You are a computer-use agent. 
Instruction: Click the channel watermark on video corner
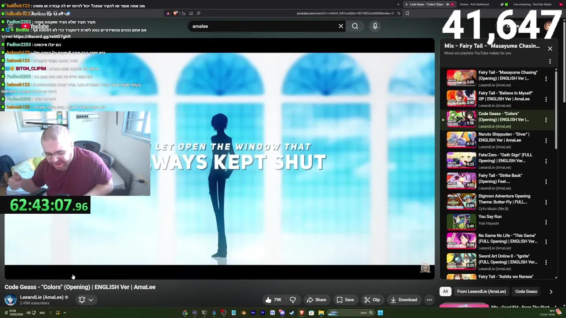pos(425,267)
